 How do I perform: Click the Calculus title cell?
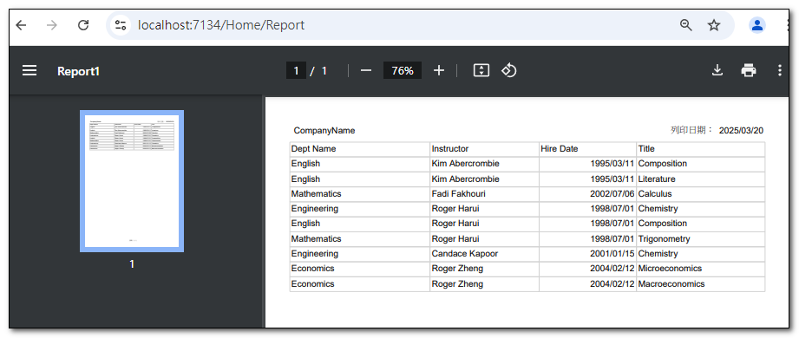click(x=701, y=194)
